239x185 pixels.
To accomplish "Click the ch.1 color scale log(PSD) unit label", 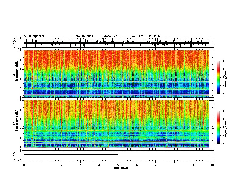I will 226,79.
